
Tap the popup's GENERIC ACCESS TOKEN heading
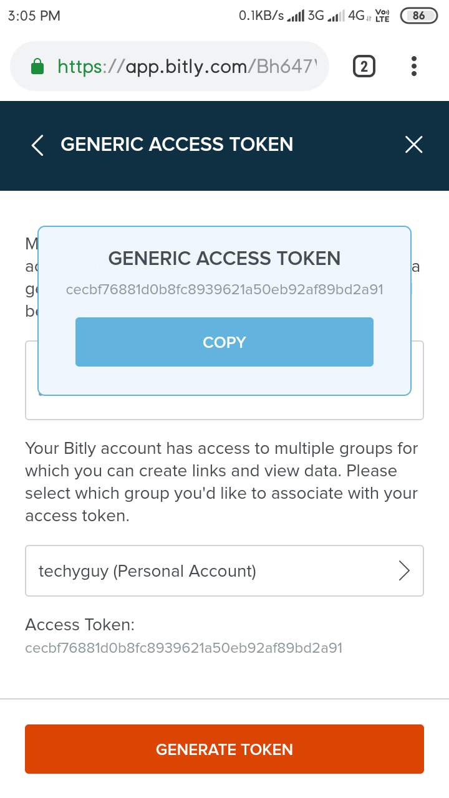pyautogui.click(x=224, y=258)
